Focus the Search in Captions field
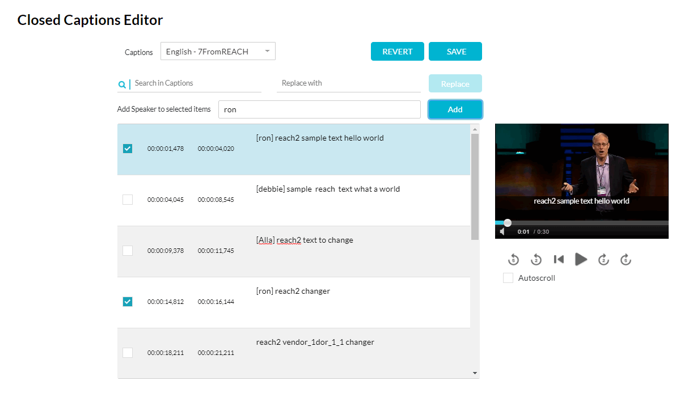Screen dimensions: 697x410 coord(197,83)
